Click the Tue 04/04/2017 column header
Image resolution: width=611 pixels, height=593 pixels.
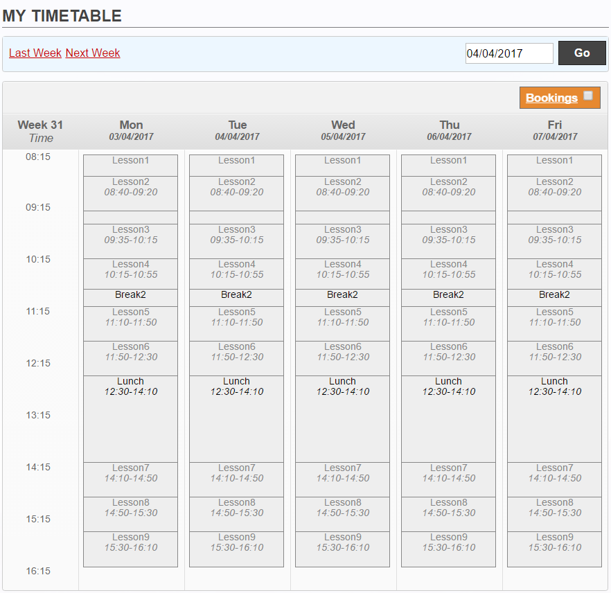[x=237, y=130]
